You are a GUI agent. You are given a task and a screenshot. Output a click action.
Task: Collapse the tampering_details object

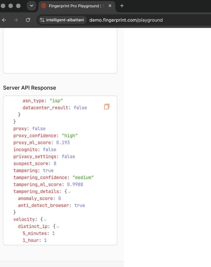69,192
